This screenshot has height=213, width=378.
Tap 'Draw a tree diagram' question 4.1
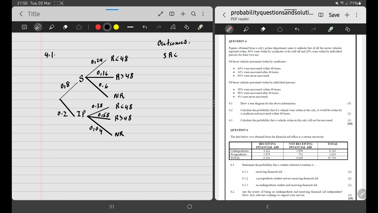tap(268, 104)
